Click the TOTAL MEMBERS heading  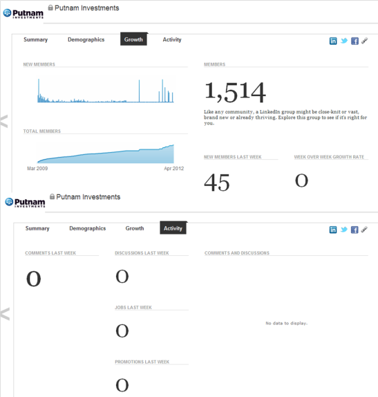[x=42, y=131]
